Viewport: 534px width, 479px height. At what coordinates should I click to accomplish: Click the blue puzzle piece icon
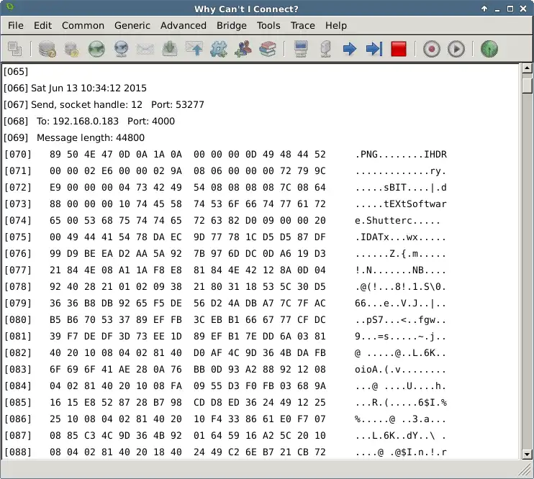pos(219,49)
